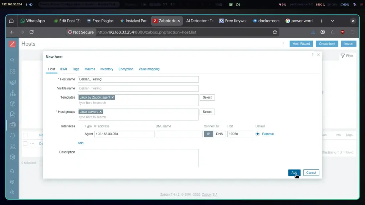The image size is (365, 205).
Task: Click the Zabbix logo in sidebar
Action: tap(12, 44)
